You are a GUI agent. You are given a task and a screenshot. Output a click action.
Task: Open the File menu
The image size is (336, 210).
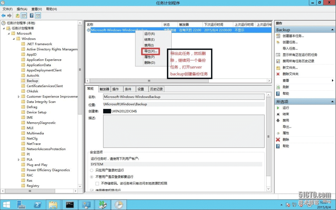click(7, 9)
